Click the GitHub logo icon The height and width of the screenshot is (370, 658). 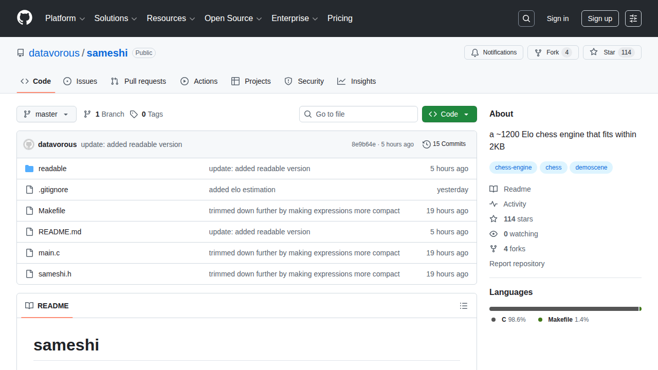coord(25,18)
